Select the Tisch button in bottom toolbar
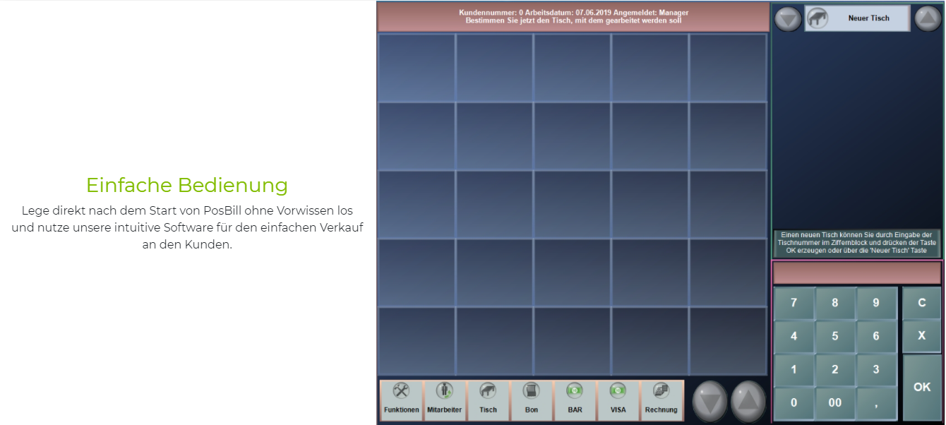This screenshot has height=425, width=946. [488, 400]
